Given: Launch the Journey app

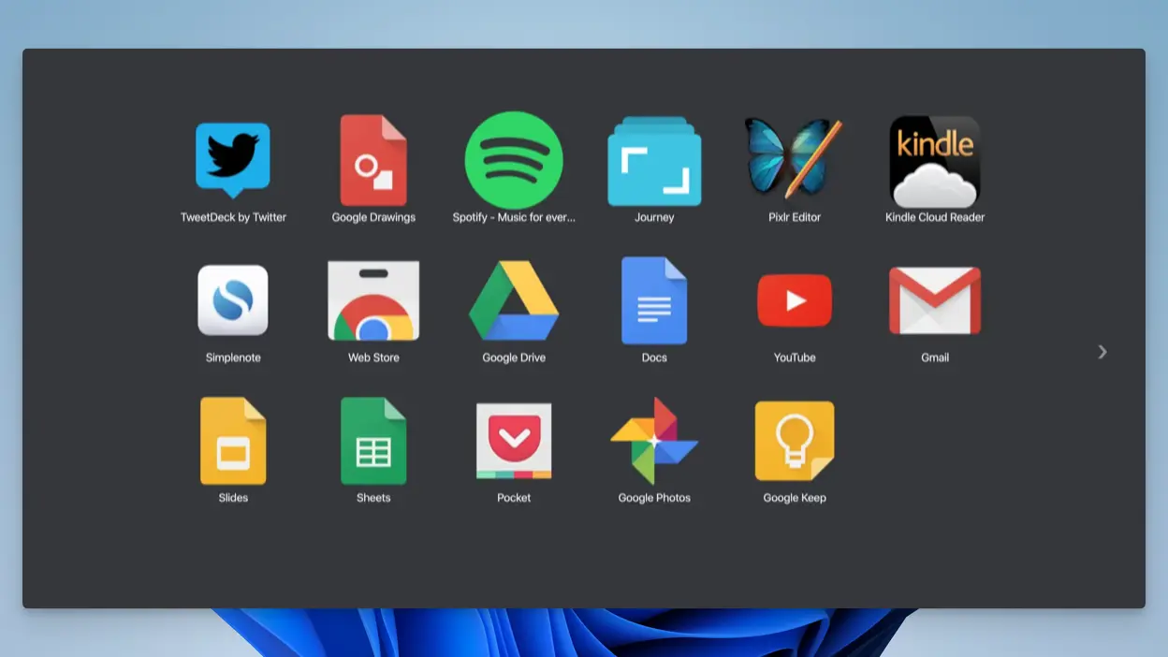Looking at the screenshot, I should coord(654,159).
